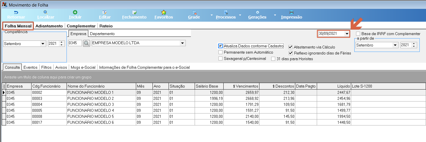Uncheck Afastamento via Cálculo
426x142 pixels.
290,47
